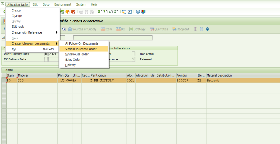Open Help via the question mark icon
280x144 pixels.
[138, 12]
